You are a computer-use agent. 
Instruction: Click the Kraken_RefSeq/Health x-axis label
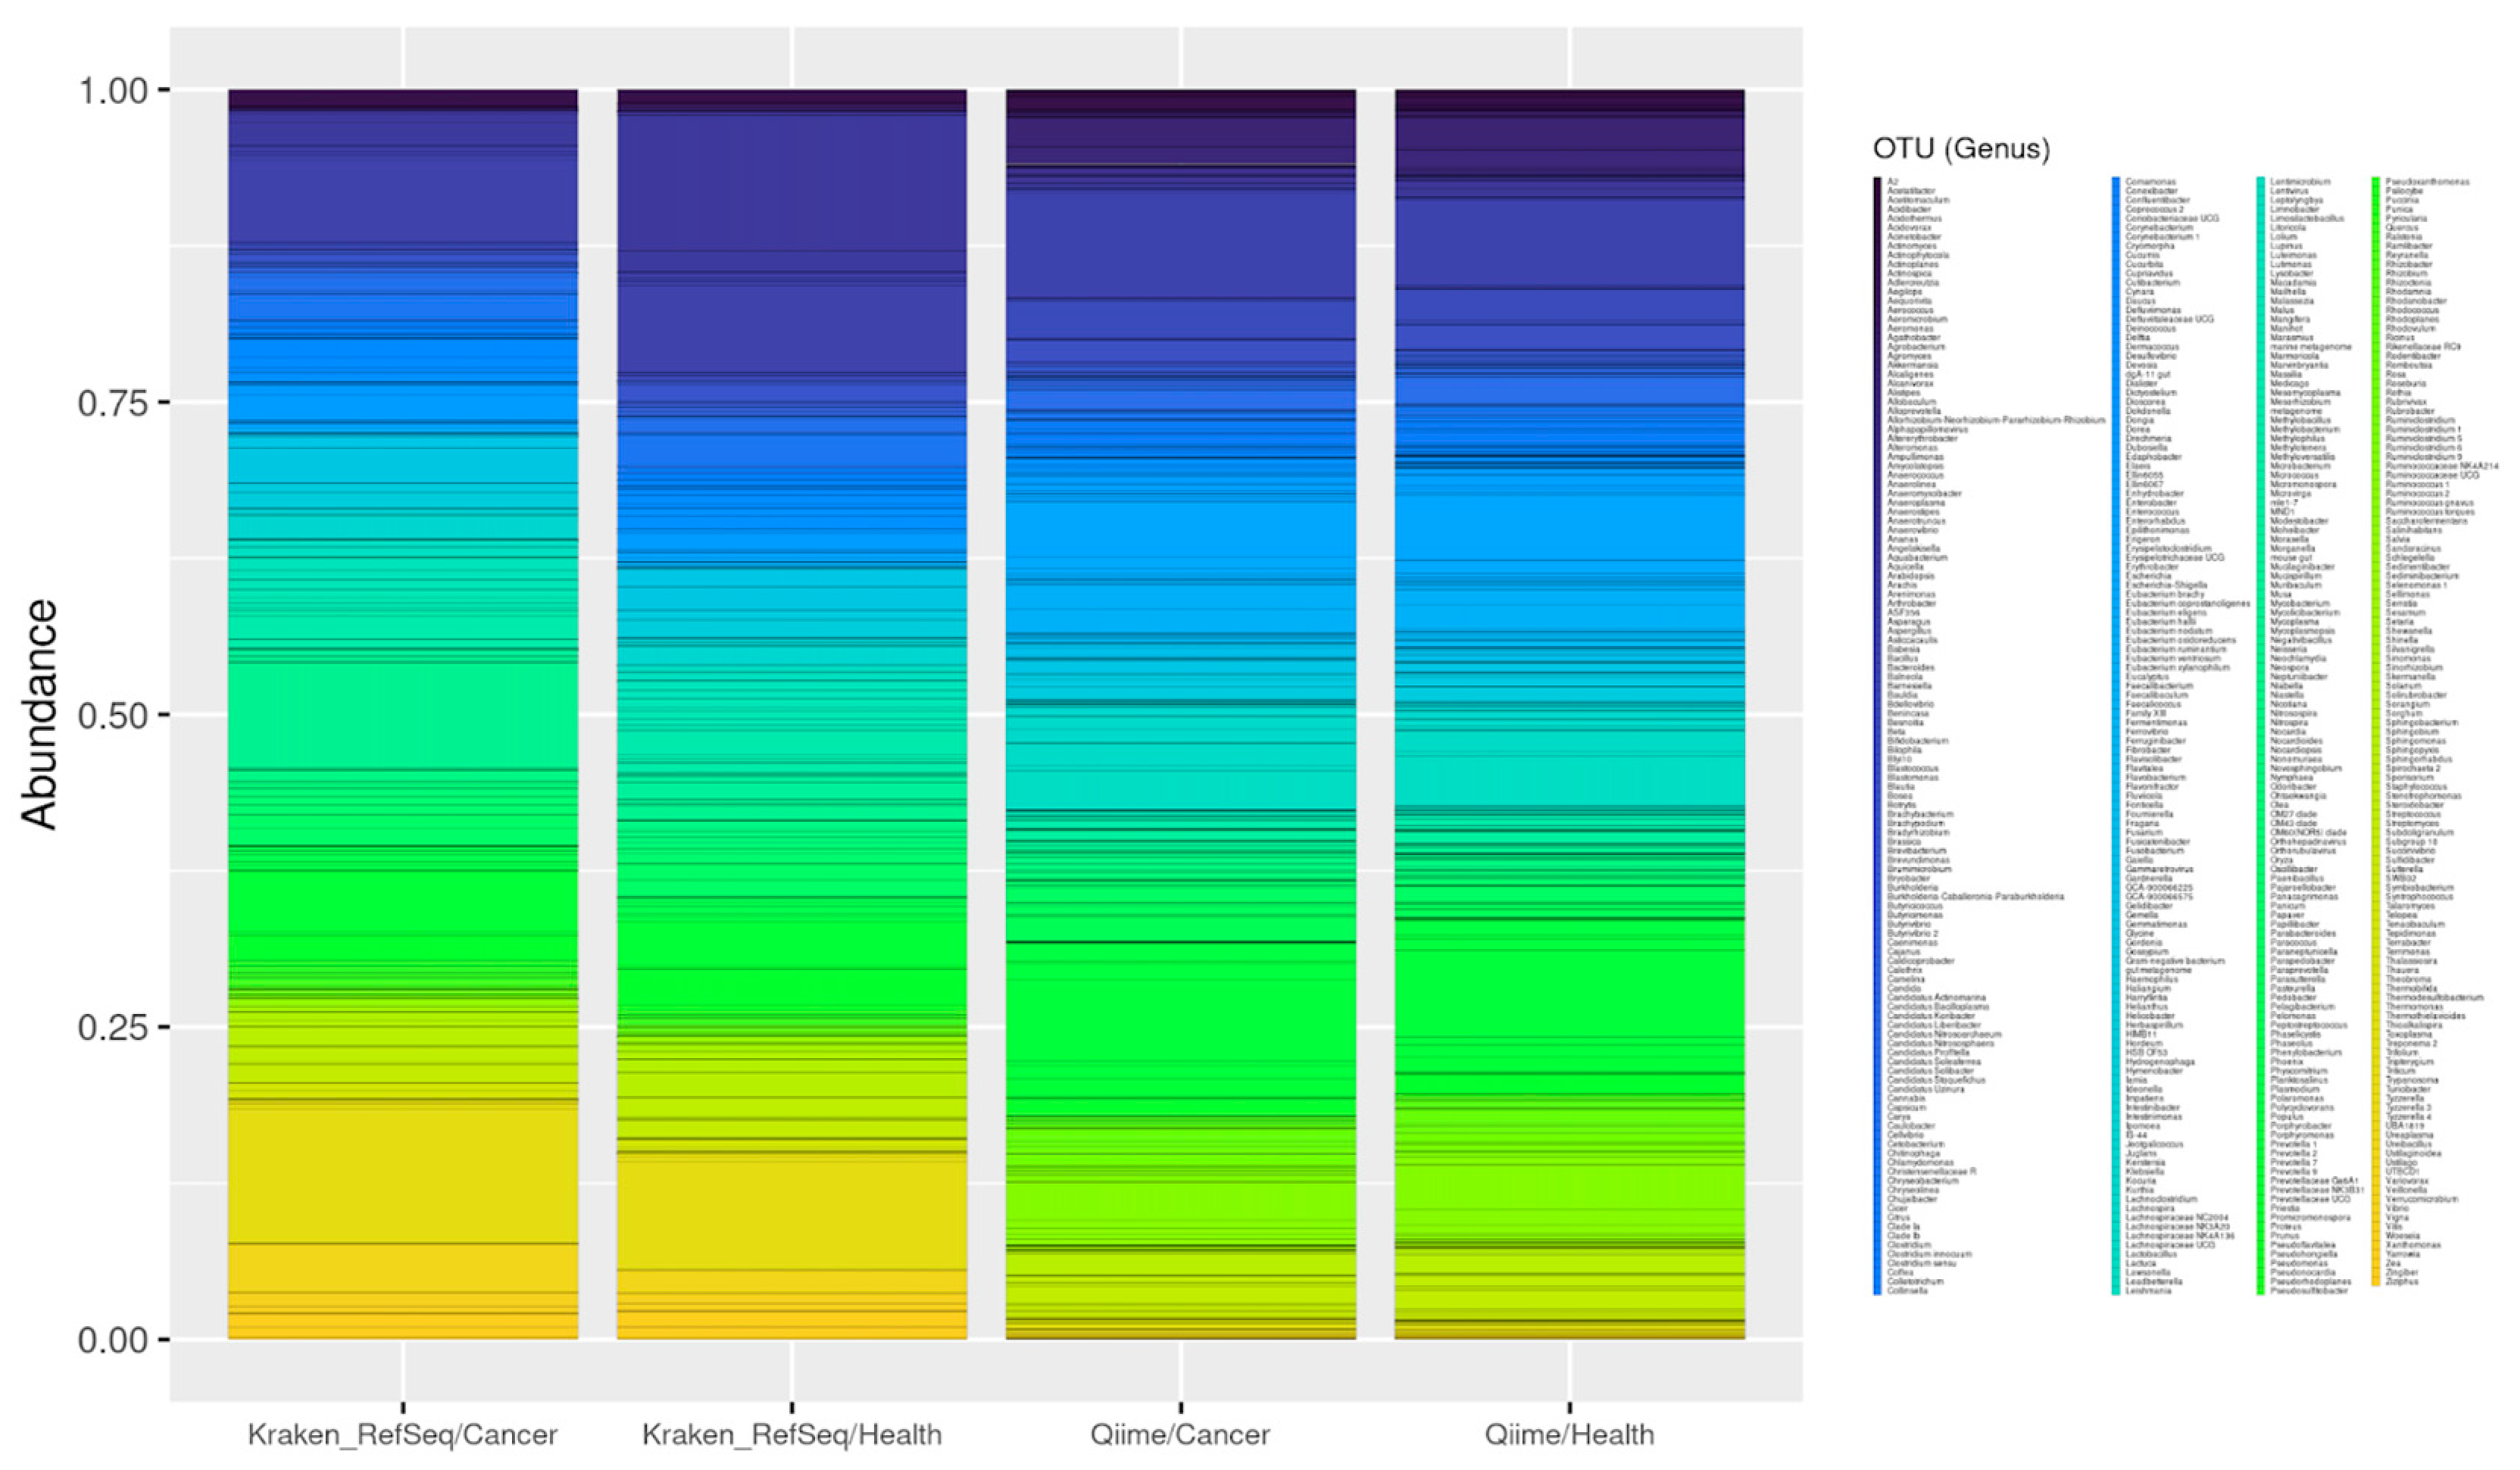click(x=791, y=1434)
